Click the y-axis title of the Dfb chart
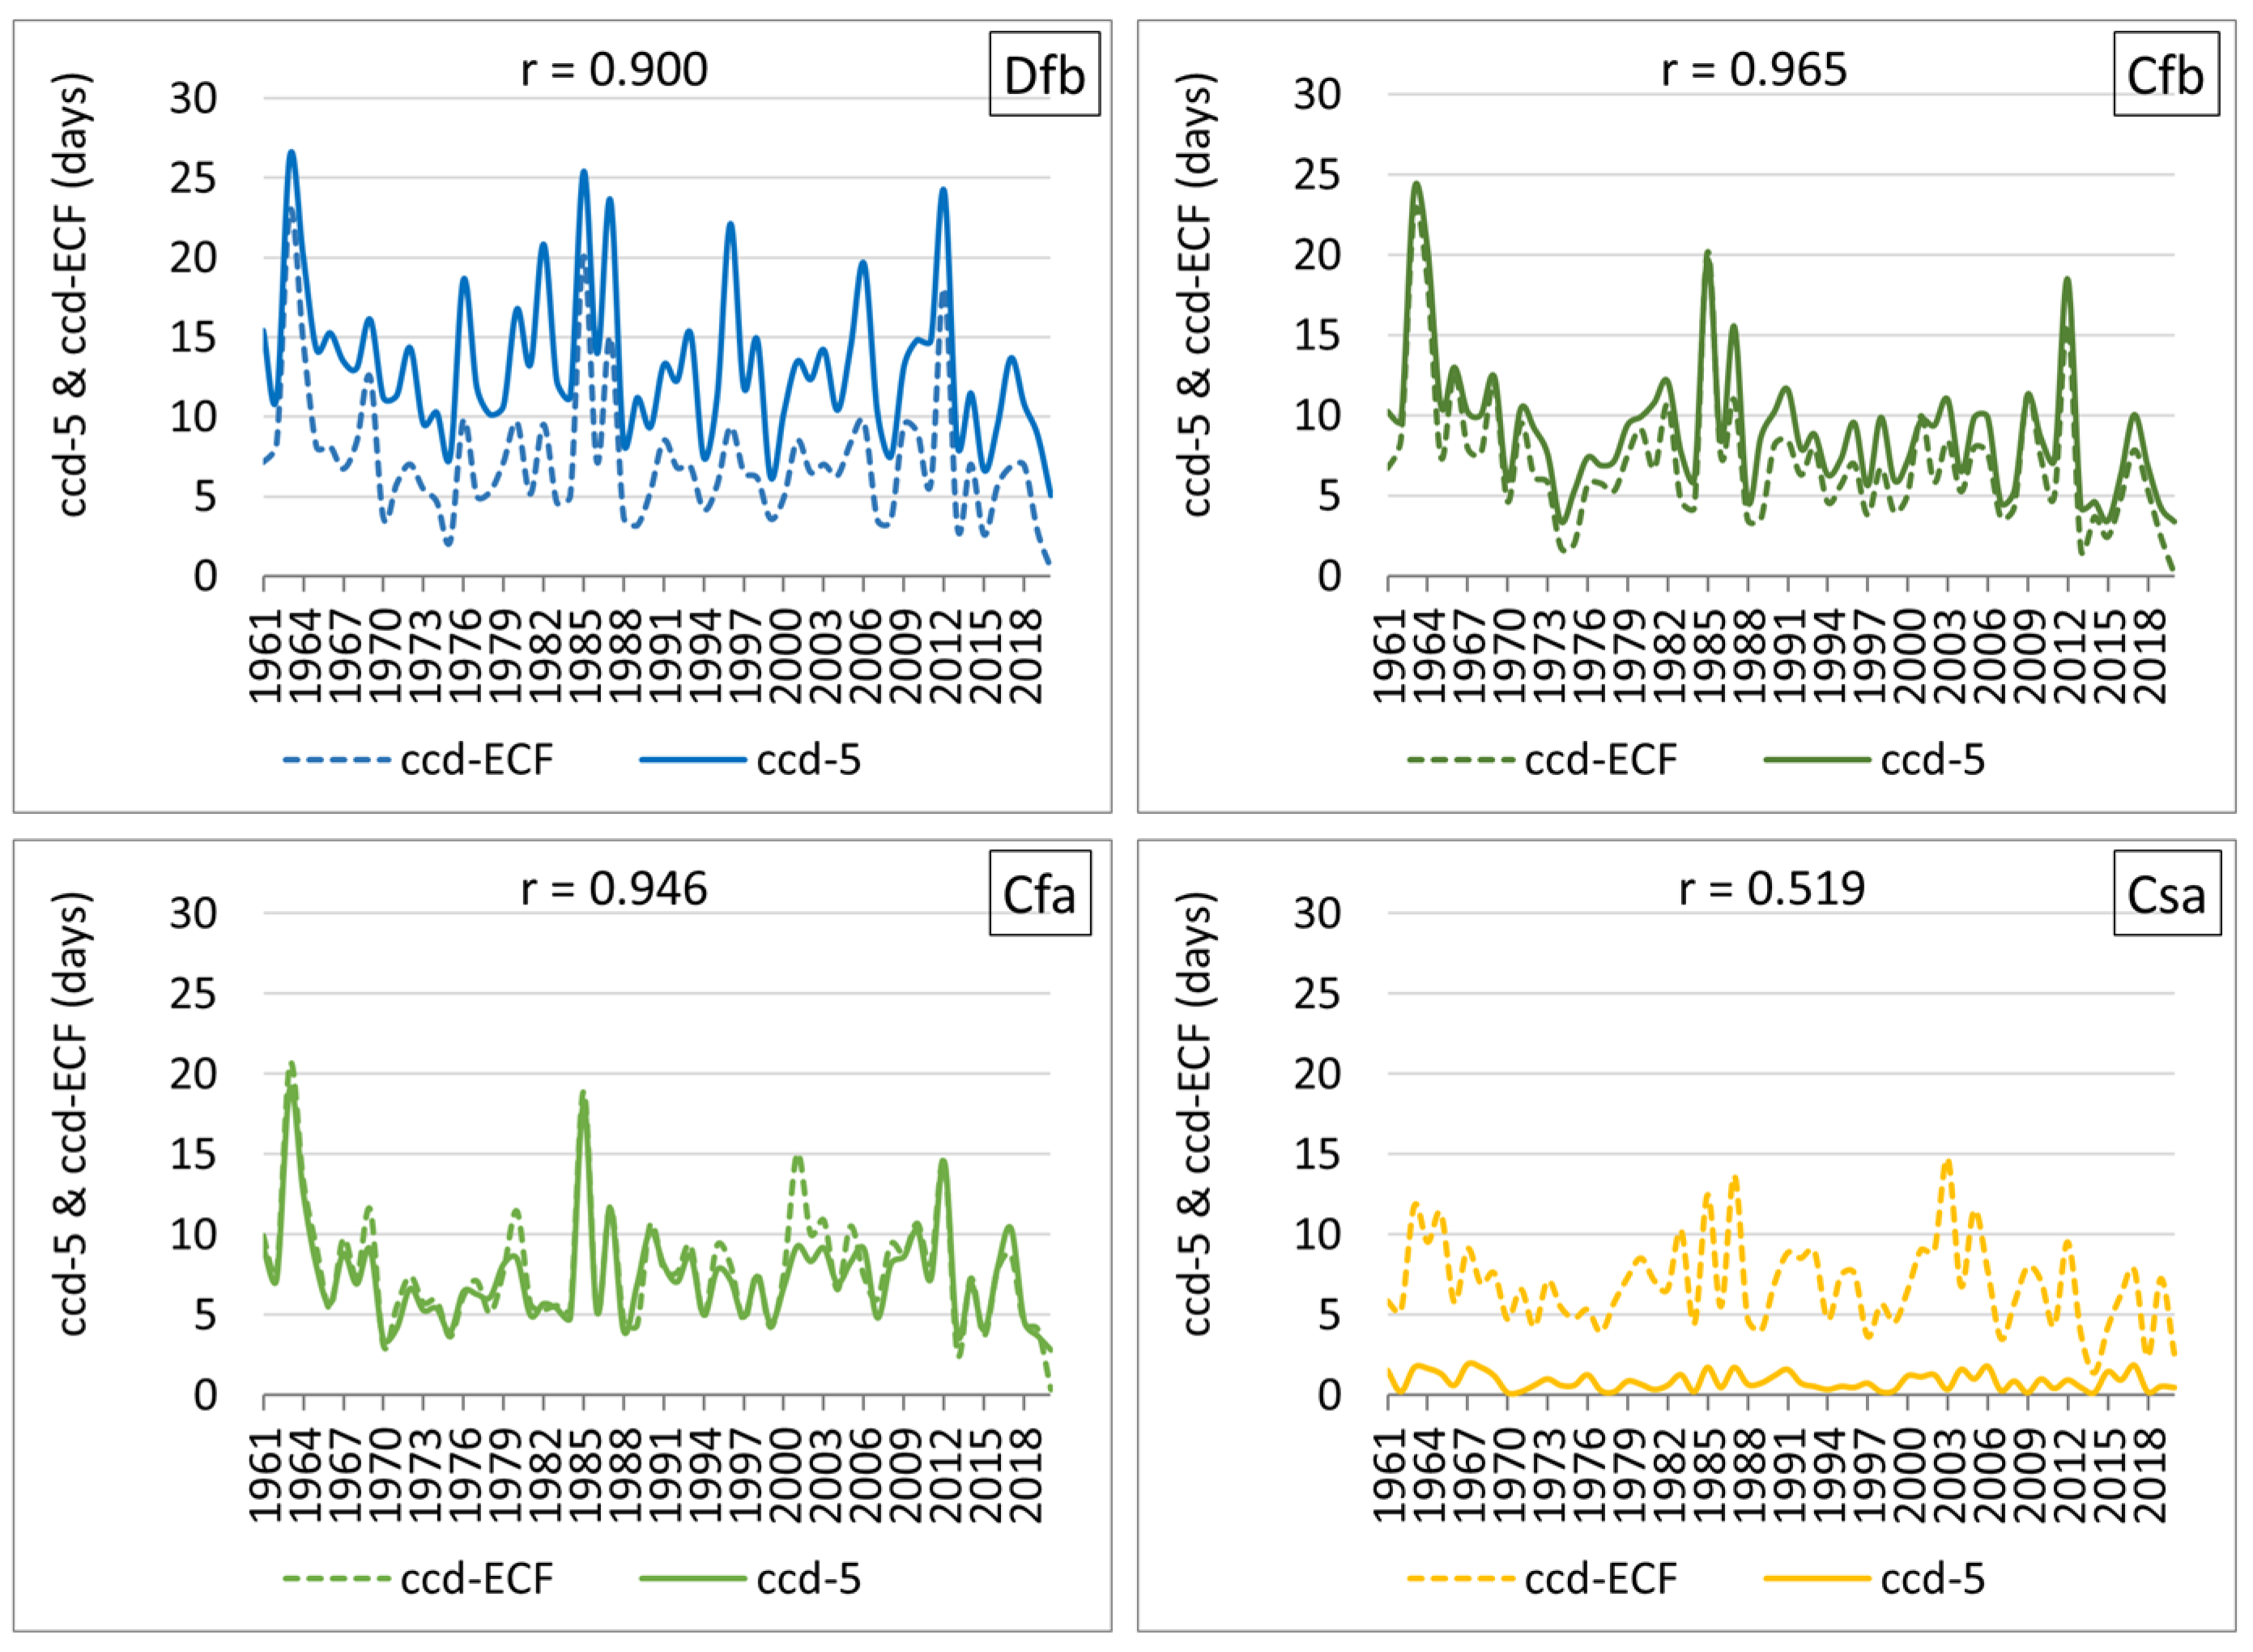This screenshot has height=1652, width=2253. click(x=74, y=294)
